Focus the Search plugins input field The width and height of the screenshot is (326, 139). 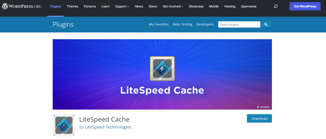coord(239,24)
